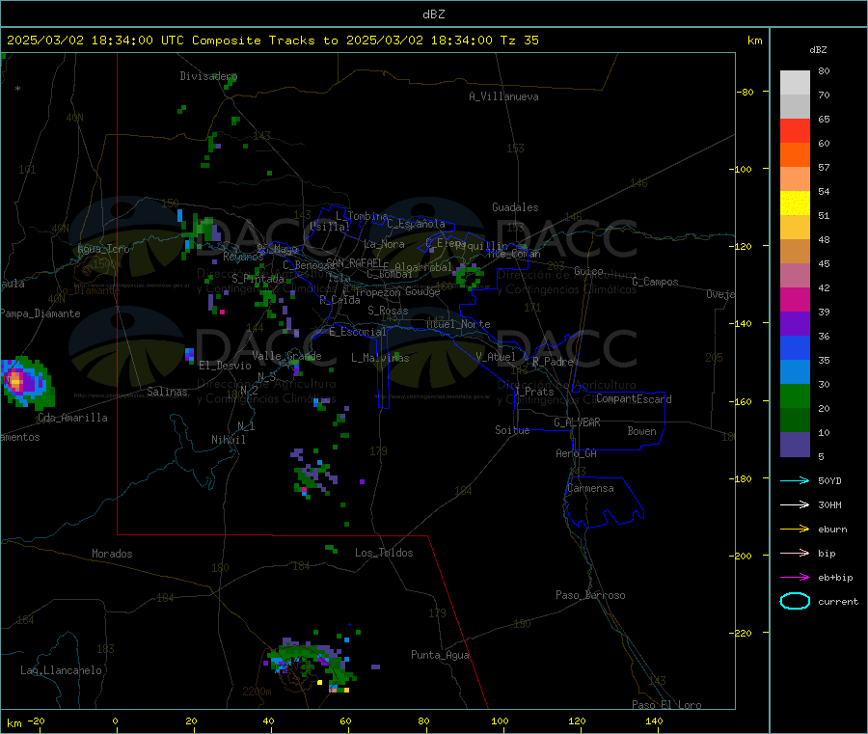Click the Cda_Amarilla map label
868x734 pixels.
[72, 418]
